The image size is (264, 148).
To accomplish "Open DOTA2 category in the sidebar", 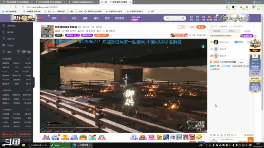I will point(28,63).
